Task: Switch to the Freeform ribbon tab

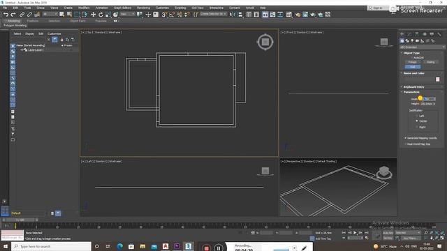Action: (33, 21)
